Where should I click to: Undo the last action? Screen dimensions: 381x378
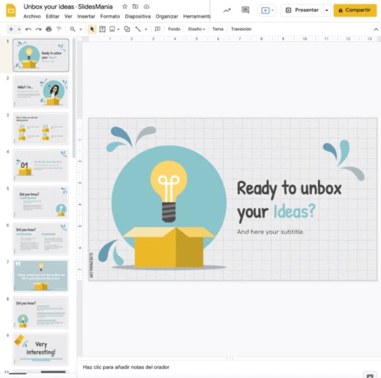tap(28, 30)
